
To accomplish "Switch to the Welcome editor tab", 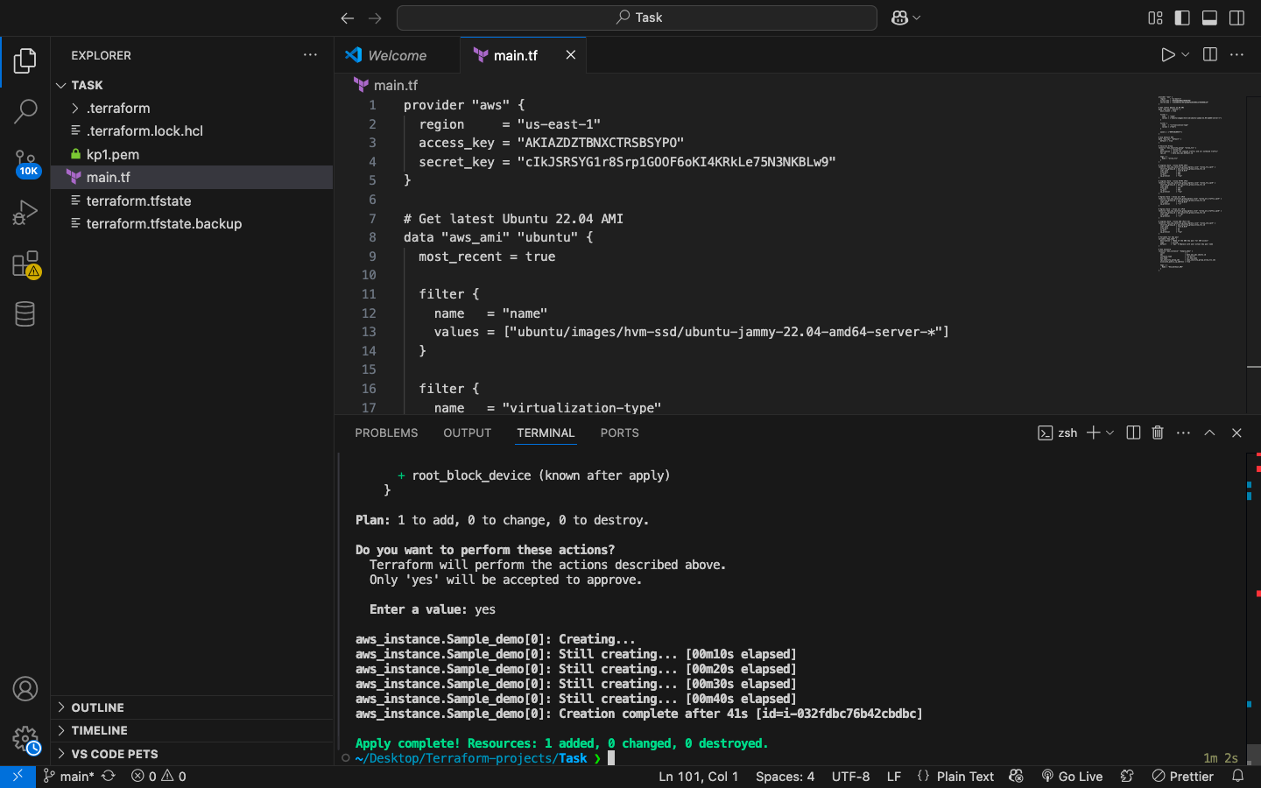I will coord(397,55).
